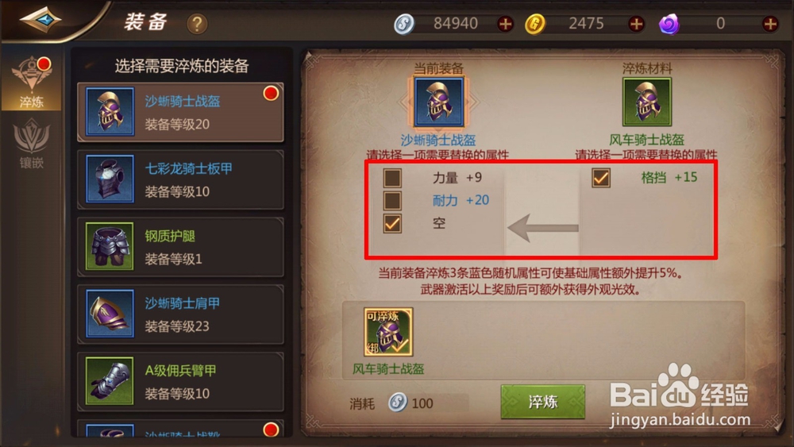Select 钢质护腿 in equipment list
794x447 pixels.
tap(180, 247)
